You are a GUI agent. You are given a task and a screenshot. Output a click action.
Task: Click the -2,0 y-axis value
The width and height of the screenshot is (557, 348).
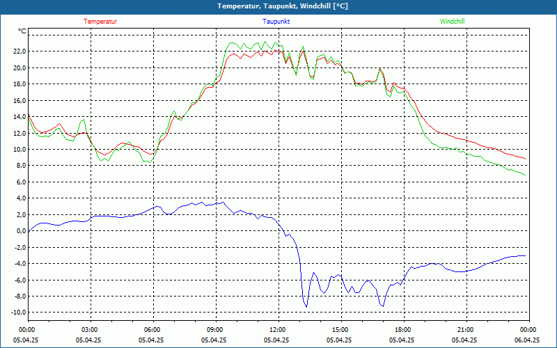point(20,247)
